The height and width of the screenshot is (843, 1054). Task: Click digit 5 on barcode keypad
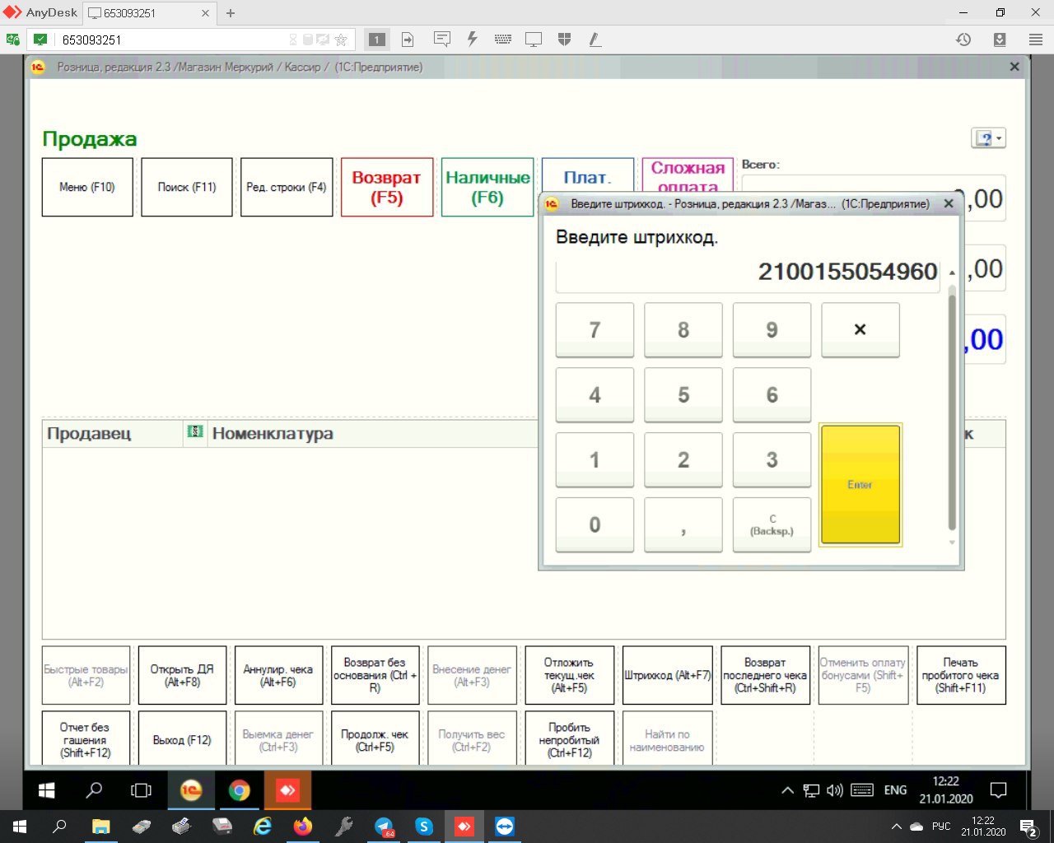click(x=683, y=394)
